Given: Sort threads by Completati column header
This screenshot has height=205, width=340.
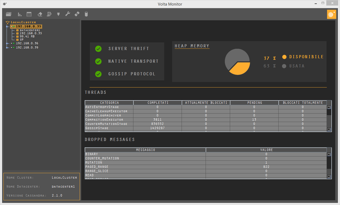Looking at the screenshot, I should tap(158, 103).
